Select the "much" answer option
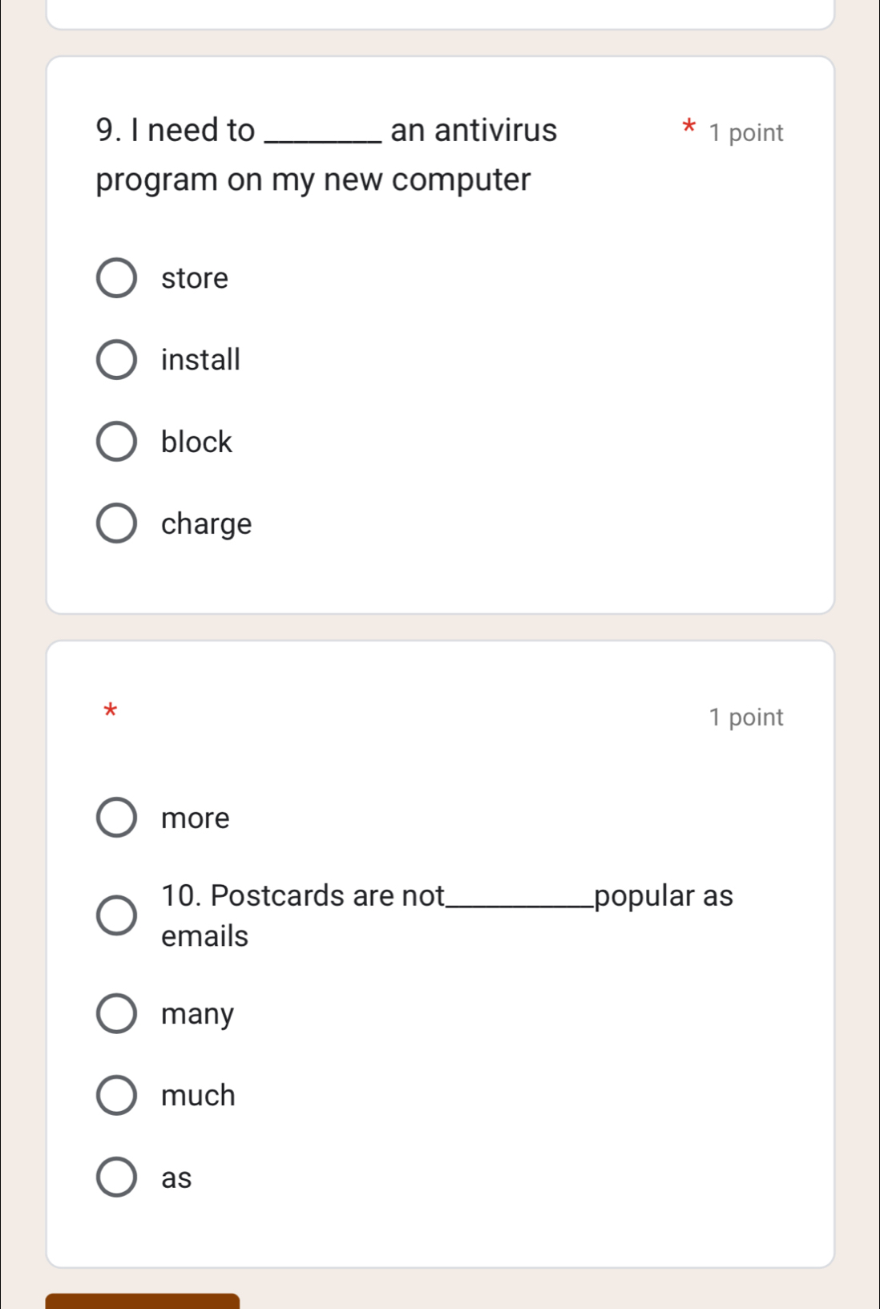Viewport: 880px width, 1309px height. 116,1096
